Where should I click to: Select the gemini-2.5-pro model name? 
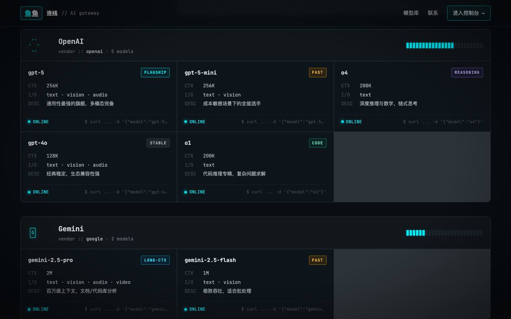pyautogui.click(x=50, y=260)
